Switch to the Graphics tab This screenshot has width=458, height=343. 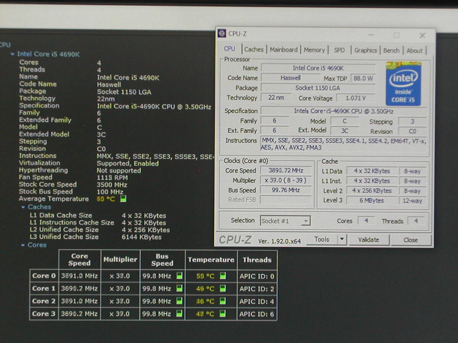coord(365,50)
